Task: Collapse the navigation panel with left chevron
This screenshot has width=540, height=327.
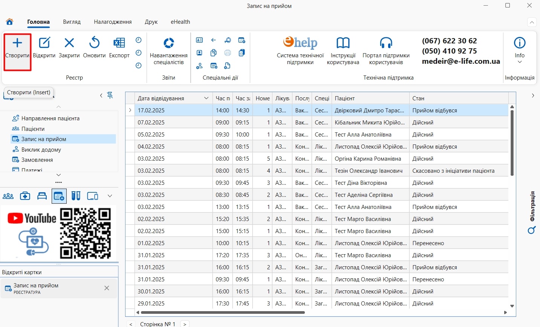Action: pyautogui.click(x=101, y=95)
